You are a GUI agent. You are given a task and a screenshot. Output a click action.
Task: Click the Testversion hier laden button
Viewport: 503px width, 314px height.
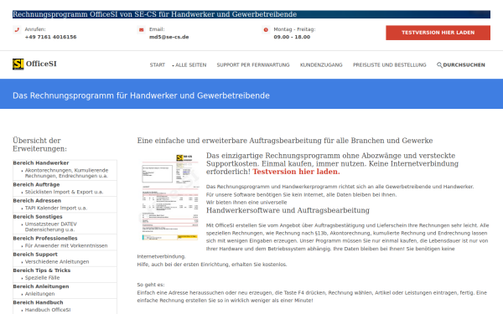point(438,33)
